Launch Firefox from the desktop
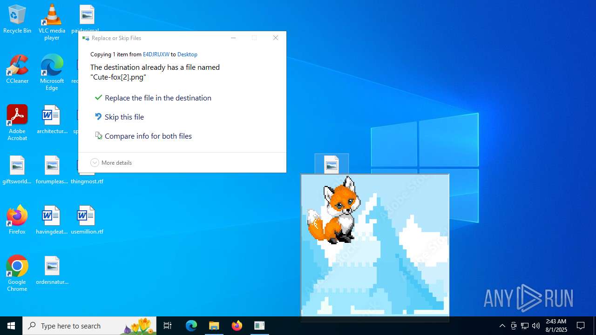596x335 pixels. coord(17,220)
